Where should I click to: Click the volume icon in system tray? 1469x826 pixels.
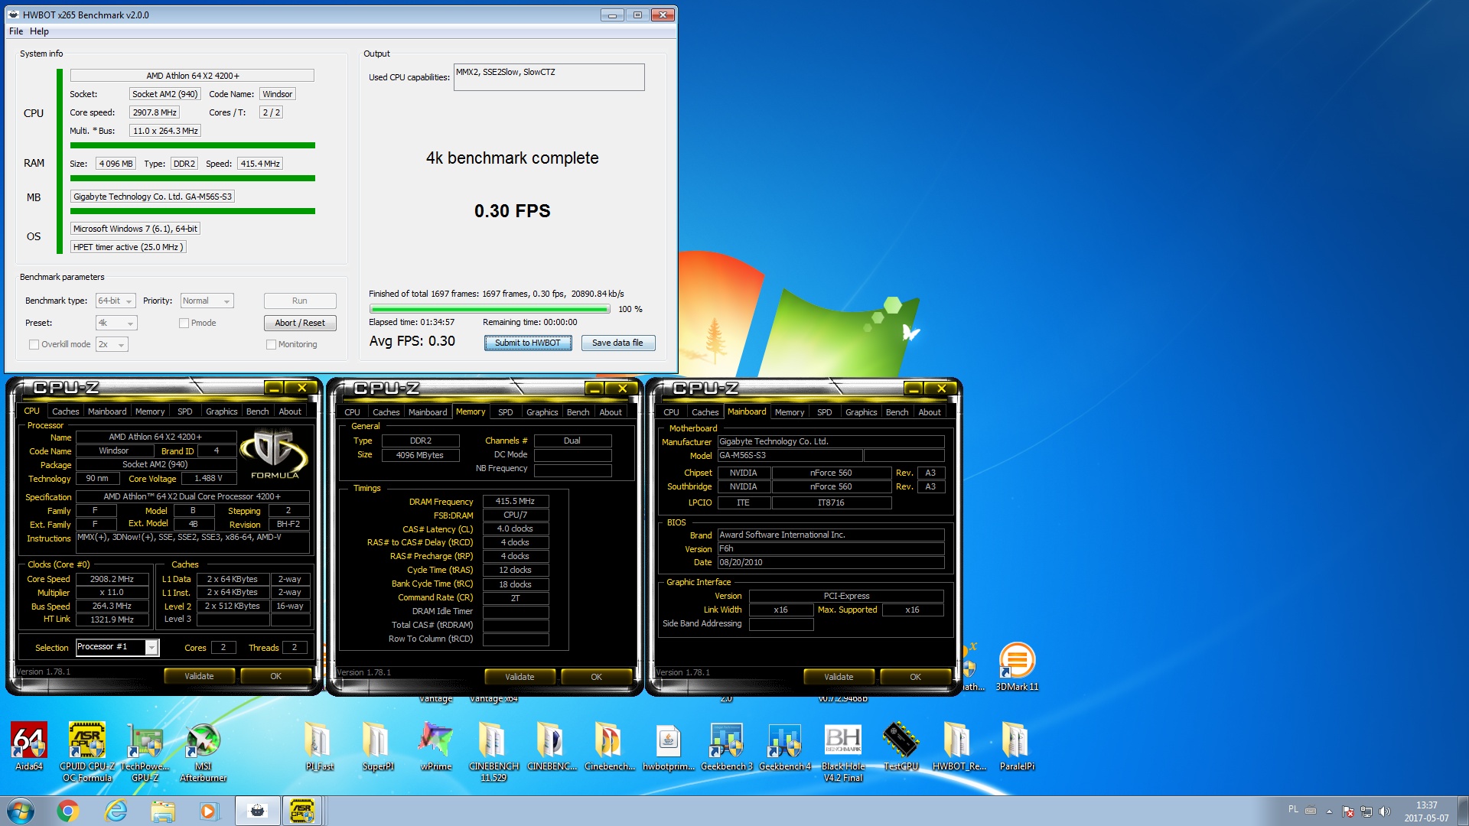click(1384, 811)
